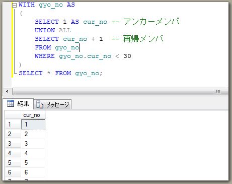This screenshot has height=184, width=232.
Task: Click FROM keyword inside the CTE
Action: (43, 47)
